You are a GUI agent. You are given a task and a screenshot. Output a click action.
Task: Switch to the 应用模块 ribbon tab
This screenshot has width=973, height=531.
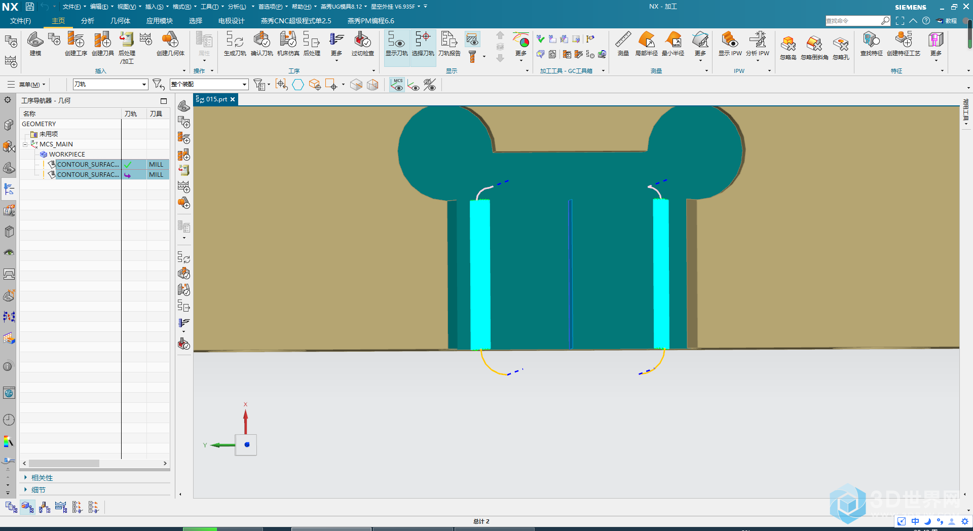160,21
